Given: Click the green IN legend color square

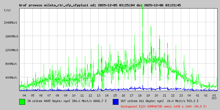Looking at the screenshot, I should 22,101.
